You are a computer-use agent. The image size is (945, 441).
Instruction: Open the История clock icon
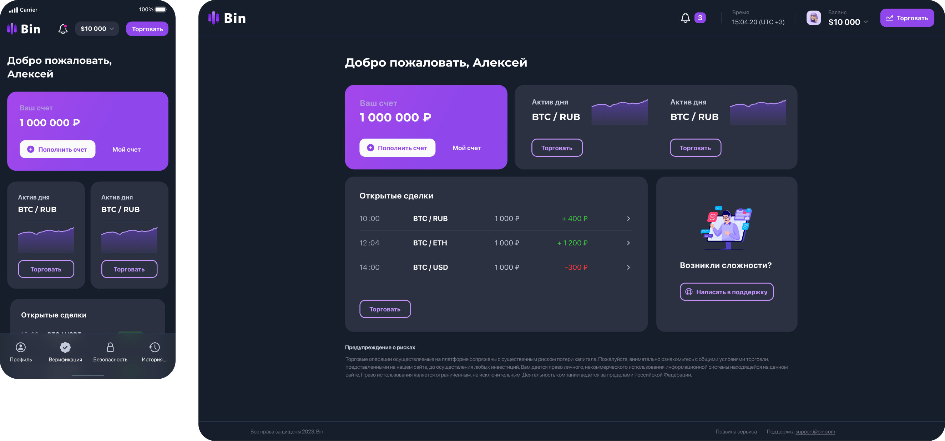click(x=155, y=347)
